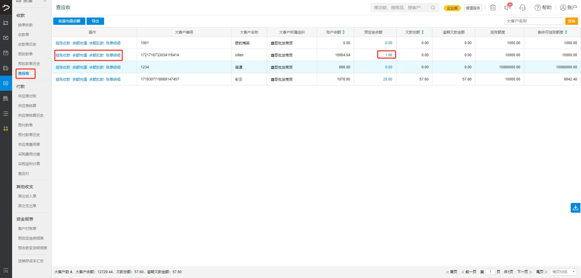581x278 pixels.
Task: Click the blue floating download icon
Action: coord(575,208)
